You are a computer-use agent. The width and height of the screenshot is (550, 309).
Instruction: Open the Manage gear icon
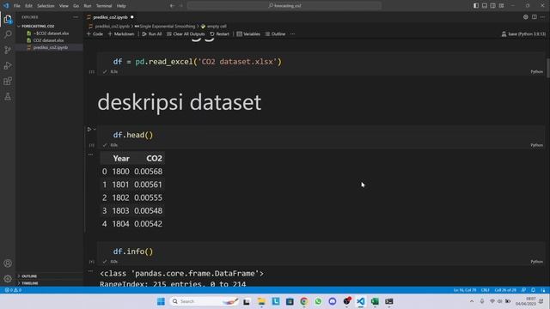pos(8,279)
